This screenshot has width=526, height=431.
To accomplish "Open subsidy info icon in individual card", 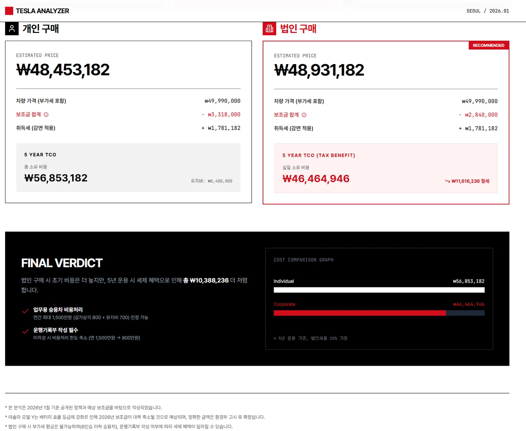I will (46, 115).
